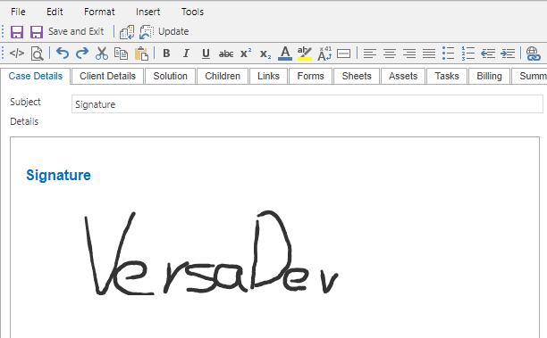Redo the last action

[x=82, y=54]
